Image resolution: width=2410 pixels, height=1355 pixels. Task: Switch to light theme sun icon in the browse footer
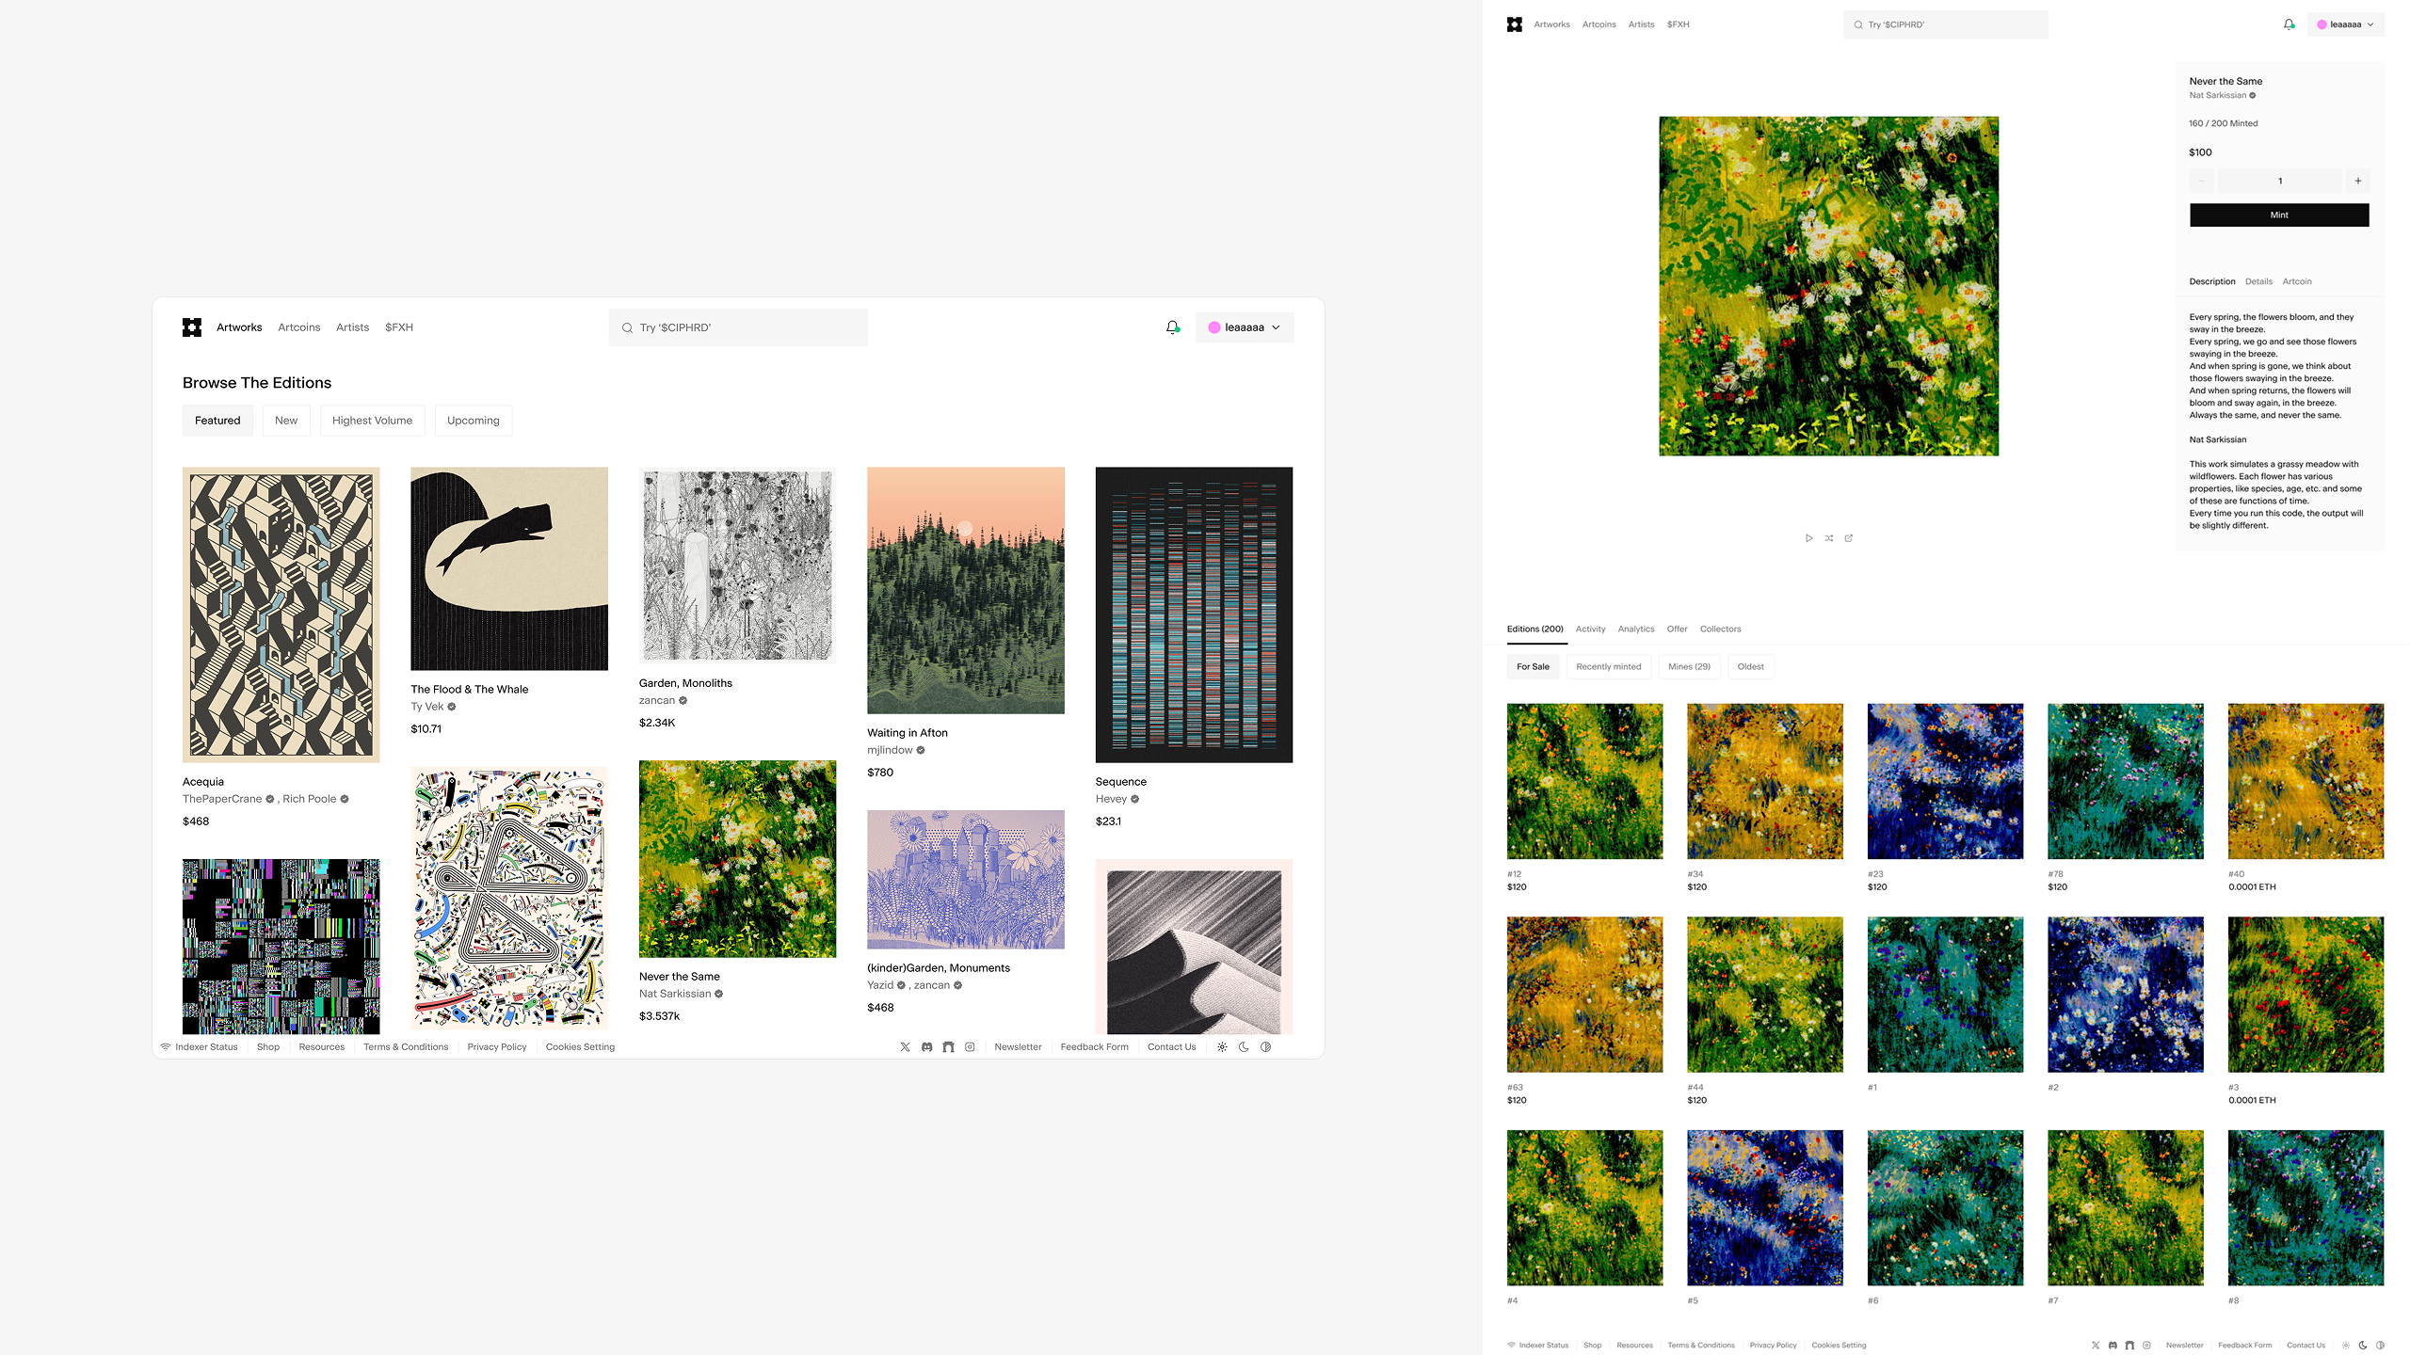[1222, 1046]
